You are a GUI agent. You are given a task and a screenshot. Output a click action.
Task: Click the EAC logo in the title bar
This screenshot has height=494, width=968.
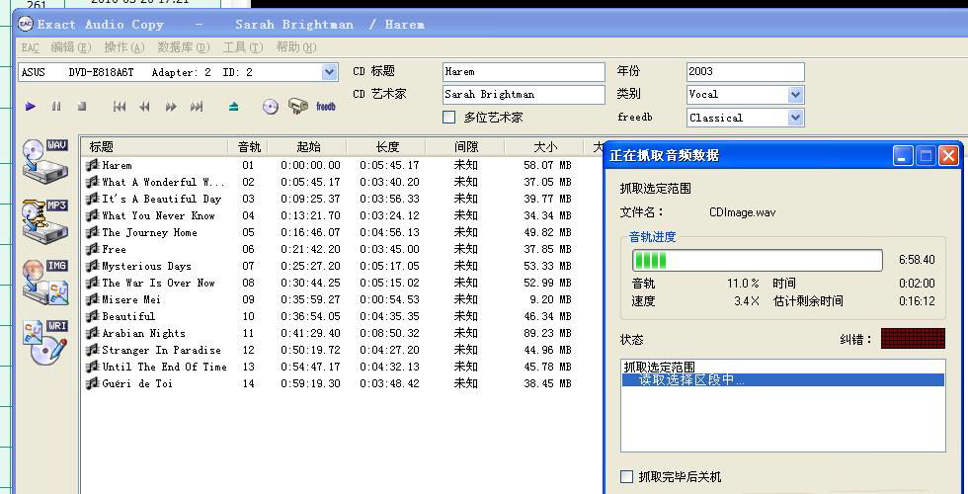pos(26,24)
